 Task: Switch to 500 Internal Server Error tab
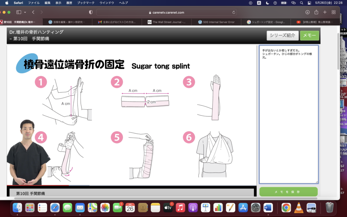coord(219,22)
